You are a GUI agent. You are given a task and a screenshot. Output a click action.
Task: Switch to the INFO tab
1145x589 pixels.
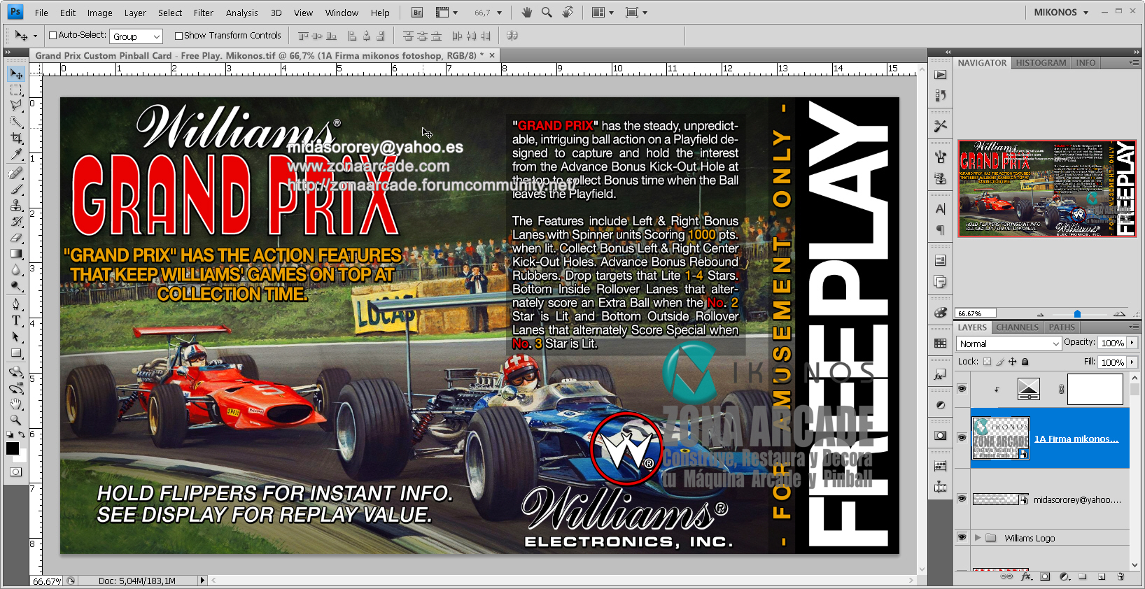point(1086,63)
